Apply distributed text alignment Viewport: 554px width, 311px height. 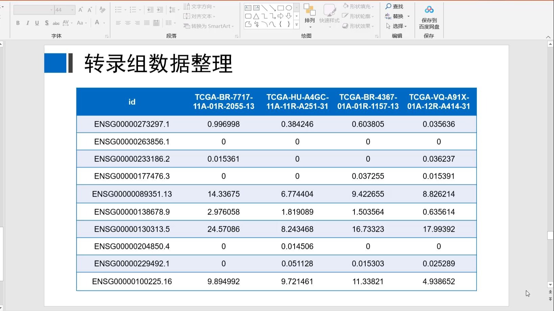click(x=156, y=23)
